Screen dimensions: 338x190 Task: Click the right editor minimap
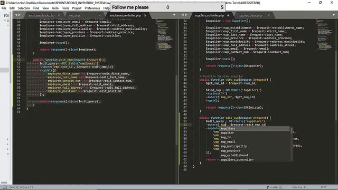(324, 34)
